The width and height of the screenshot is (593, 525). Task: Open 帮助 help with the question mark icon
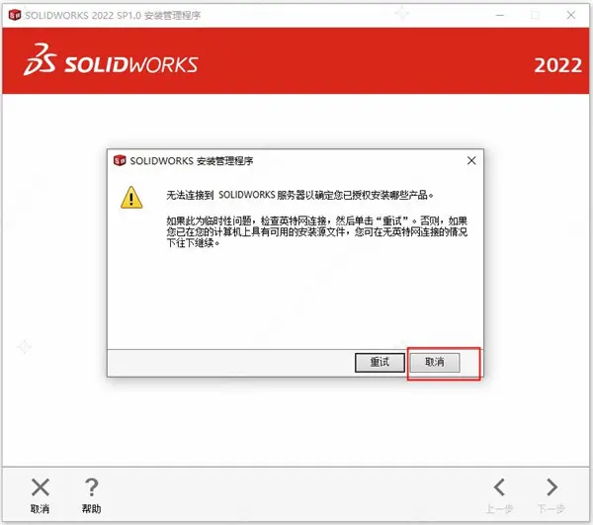click(x=91, y=487)
